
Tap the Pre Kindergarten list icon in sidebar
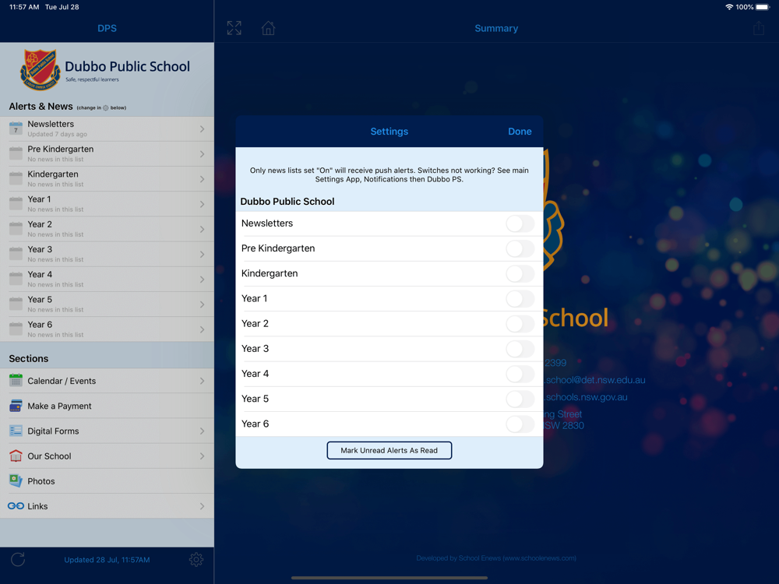pos(16,153)
